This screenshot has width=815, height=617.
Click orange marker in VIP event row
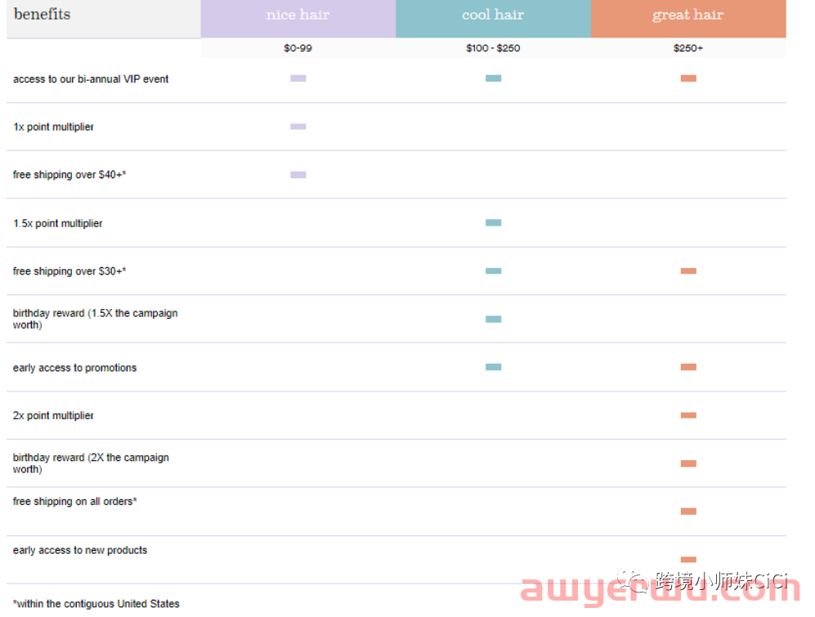pyautogui.click(x=688, y=78)
